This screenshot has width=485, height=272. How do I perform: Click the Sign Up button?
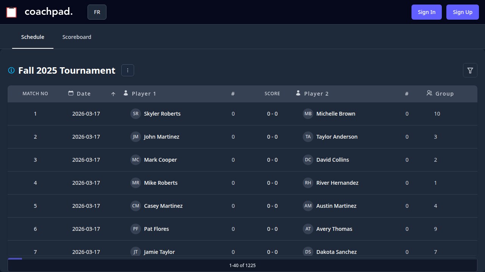[x=462, y=12]
